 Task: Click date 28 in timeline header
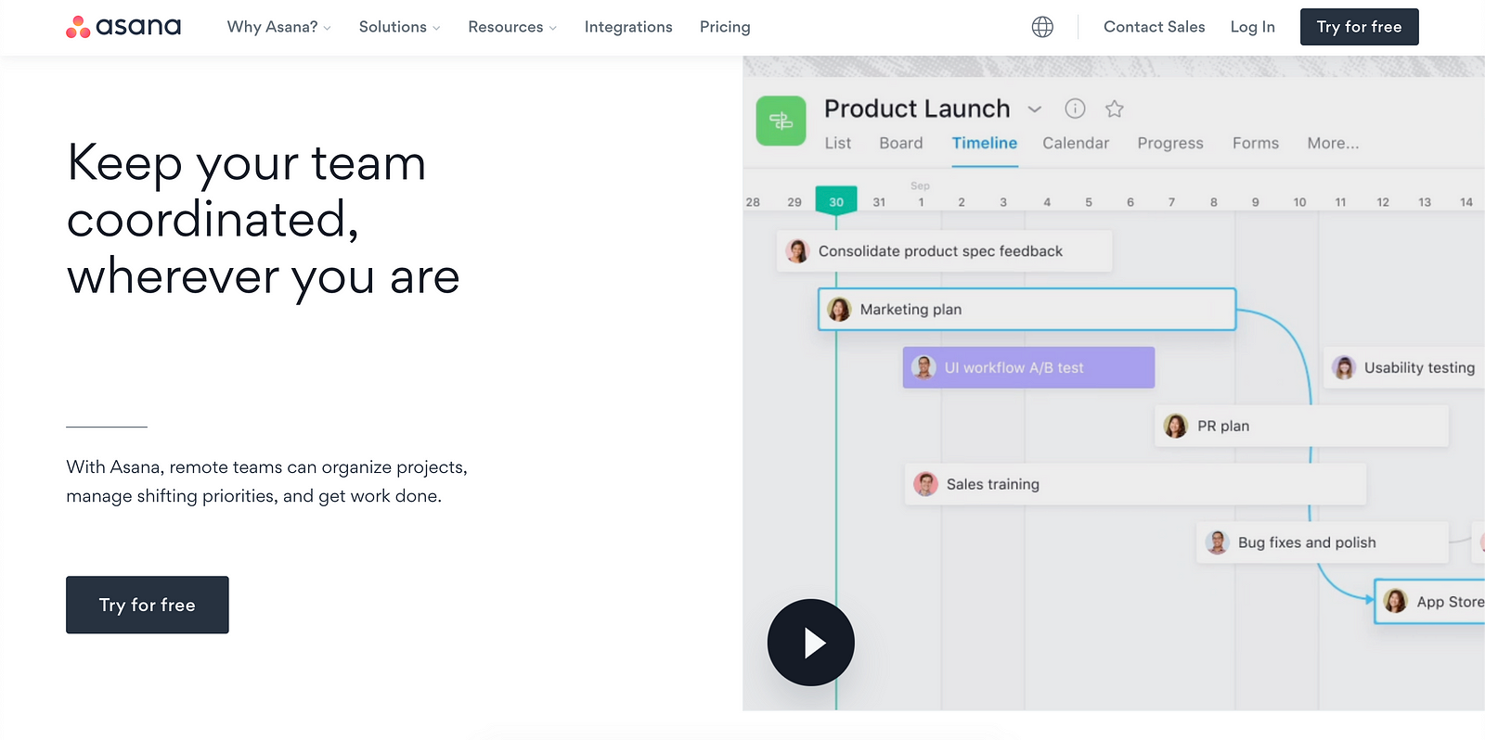(753, 202)
